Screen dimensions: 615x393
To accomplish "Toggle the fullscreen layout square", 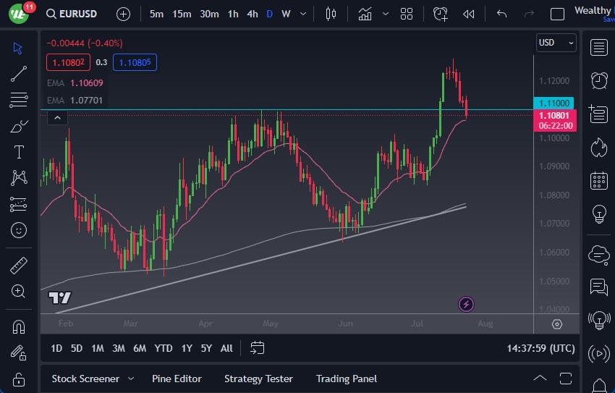I will click(557, 14).
